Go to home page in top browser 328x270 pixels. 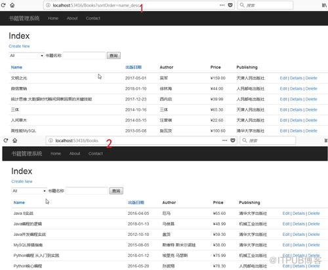point(12,5)
